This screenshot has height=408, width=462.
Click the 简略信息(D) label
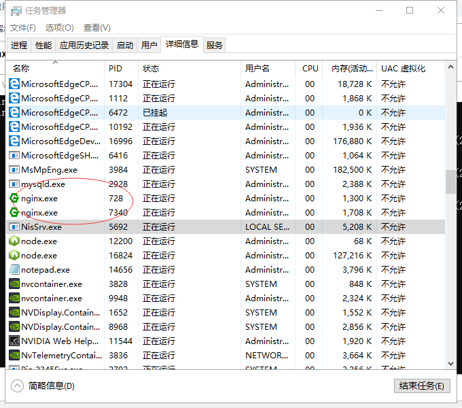coord(51,386)
